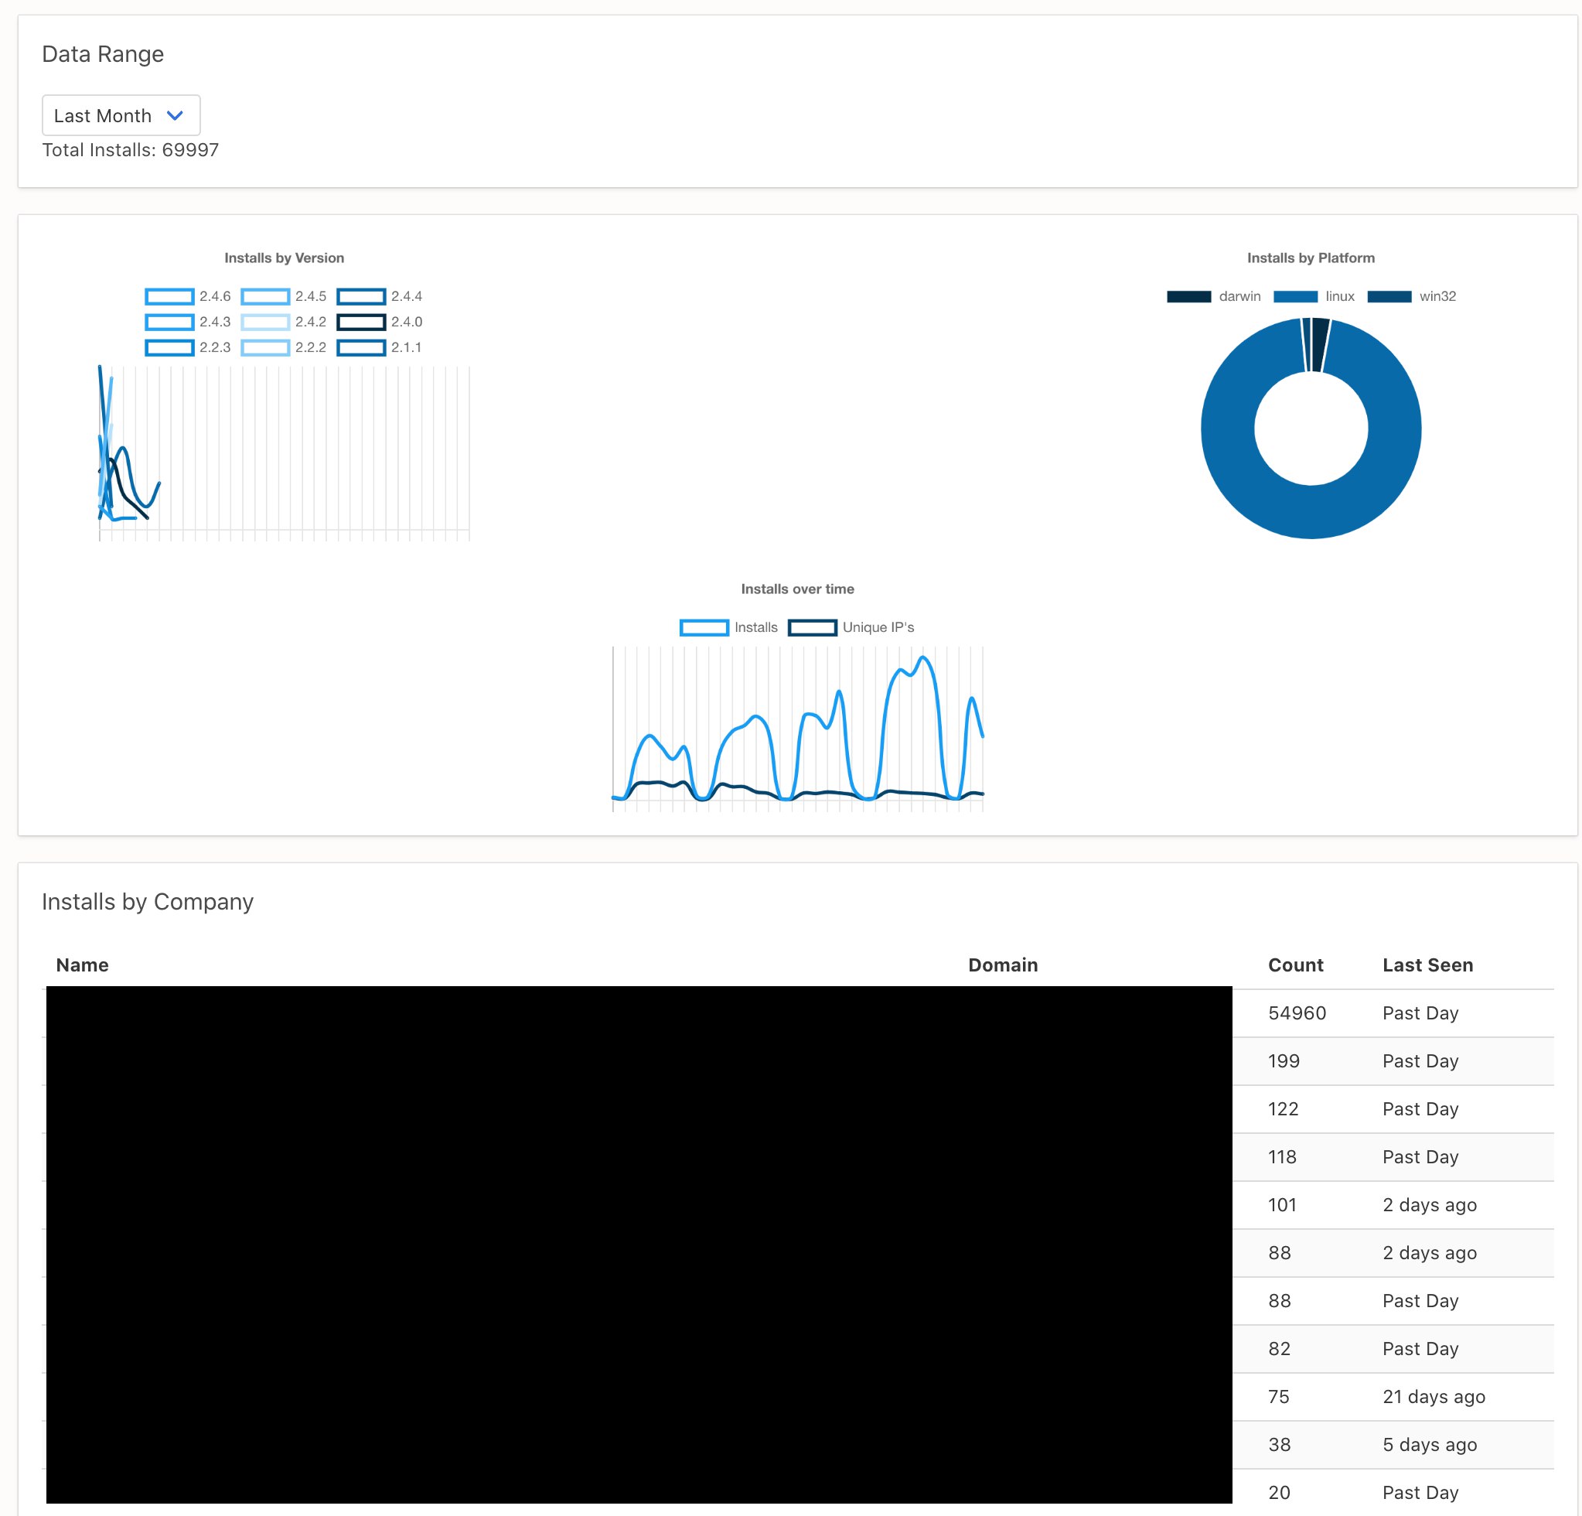Toggle the 2.4.2 version legend entry
The width and height of the screenshot is (1582, 1516).
264,322
